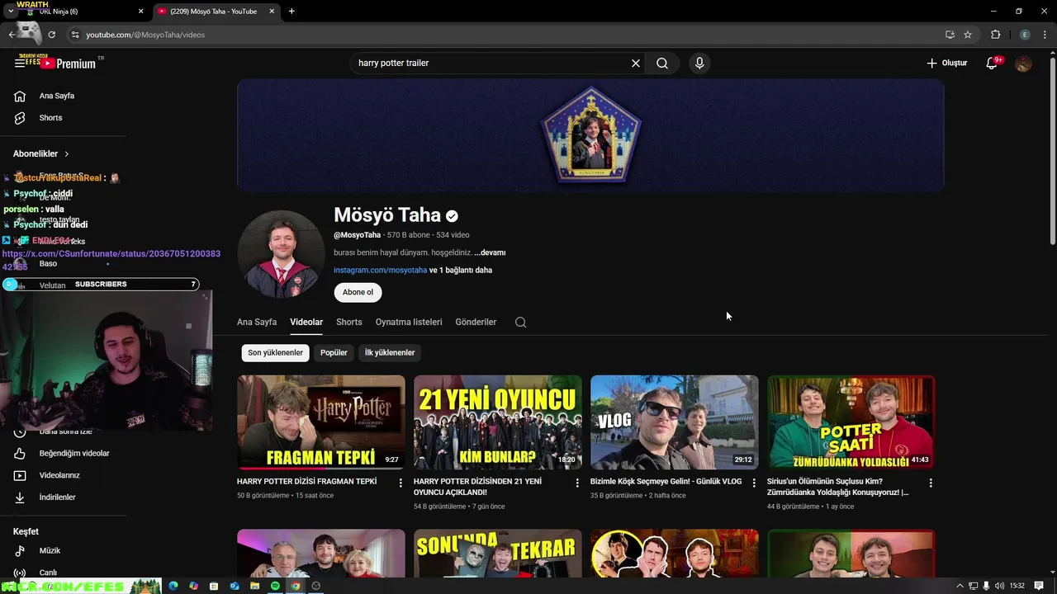Viewport: 1057px width, 594px height.
Task: Open Outlook from the taskbar
Action: point(235,586)
